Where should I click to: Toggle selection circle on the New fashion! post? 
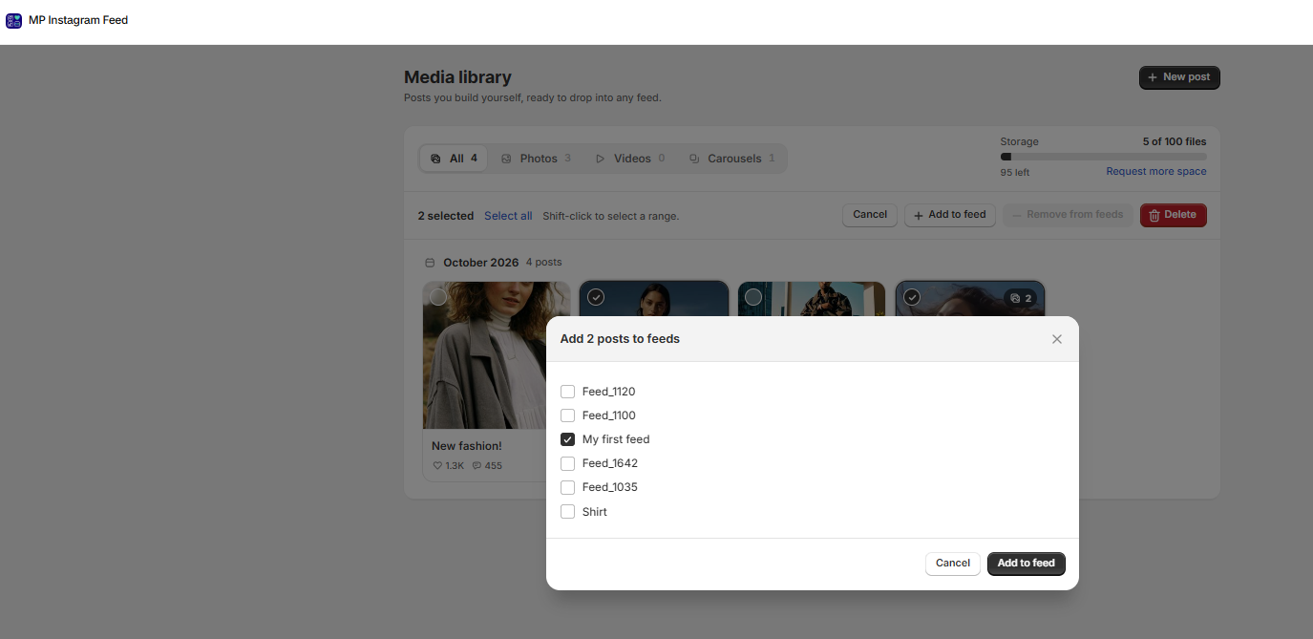click(438, 297)
